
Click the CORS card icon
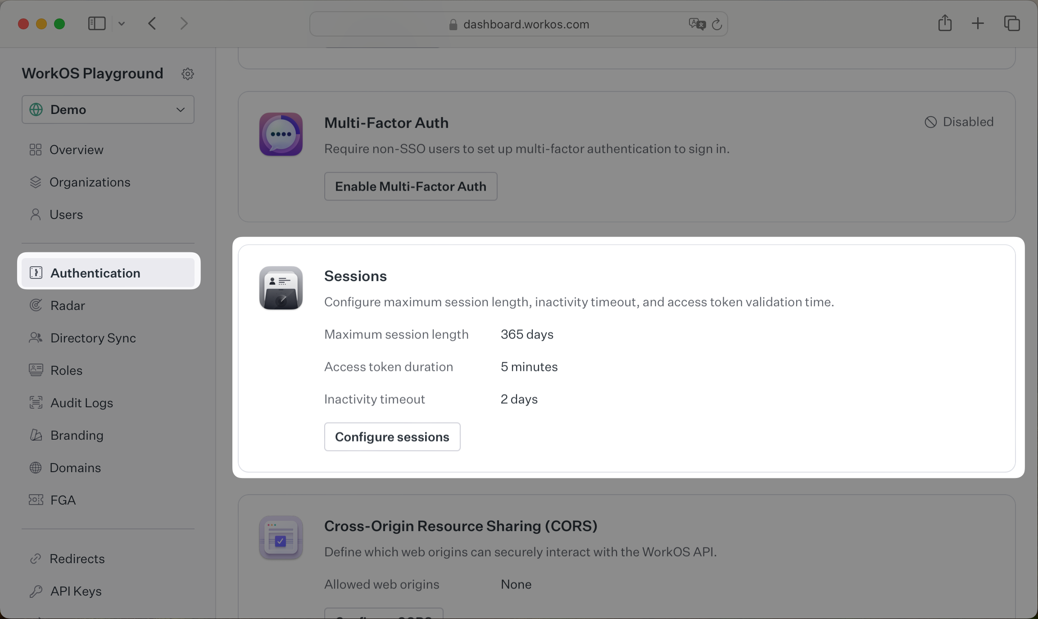[x=281, y=537]
